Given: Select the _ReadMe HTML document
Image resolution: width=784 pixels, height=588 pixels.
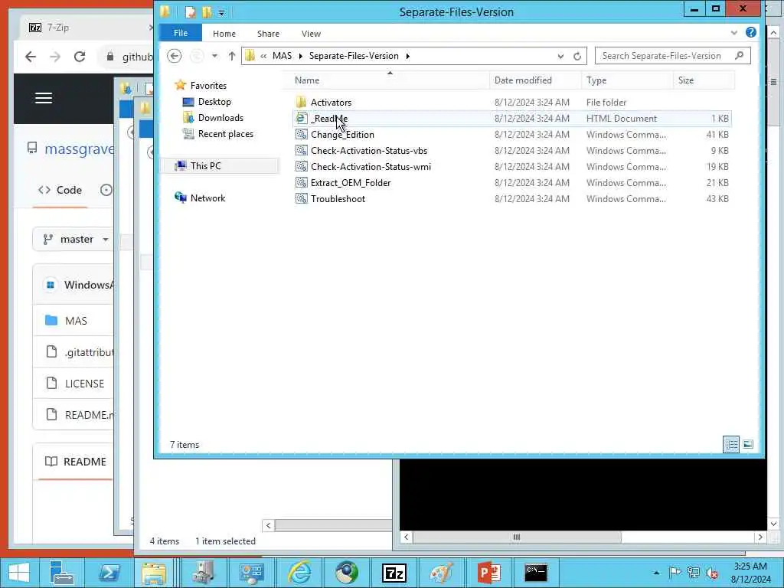Looking at the screenshot, I should click(x=329, y=119).
